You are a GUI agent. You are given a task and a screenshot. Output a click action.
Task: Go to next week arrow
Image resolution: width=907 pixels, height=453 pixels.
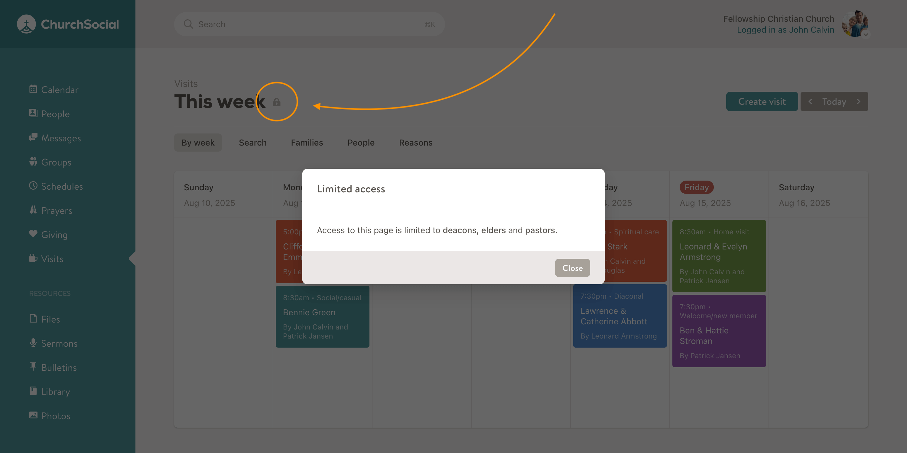point(858,102)
